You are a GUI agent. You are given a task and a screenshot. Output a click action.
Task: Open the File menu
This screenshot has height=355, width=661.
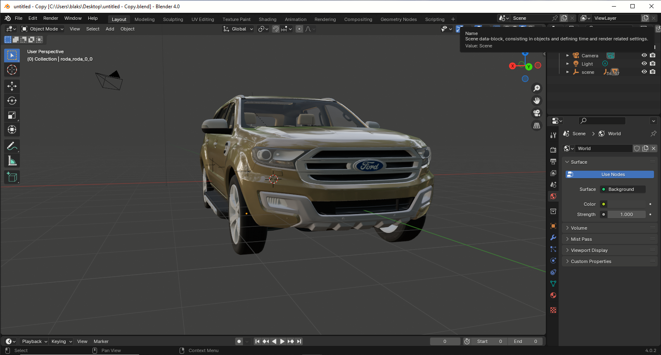[x=19, y=18]
